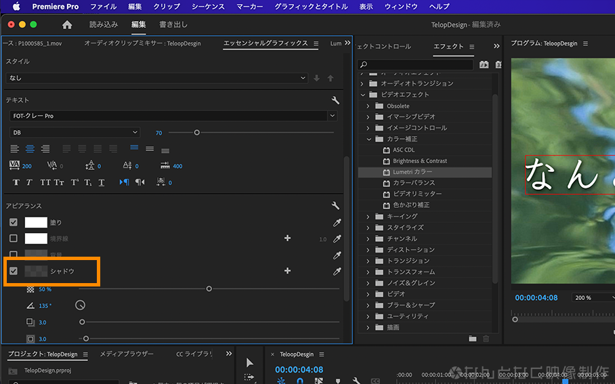Click the font size value 70
The height and width of the screenshot is (384, 615).
coord(159,133)
